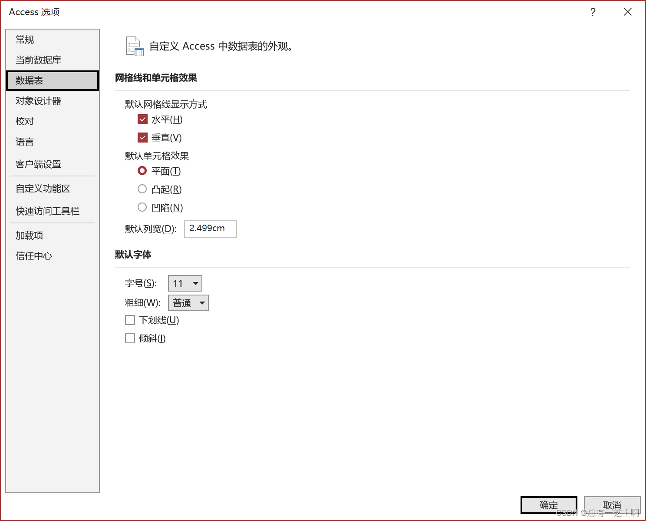Enable the 下划线(U) checkbox

point(130,320)
